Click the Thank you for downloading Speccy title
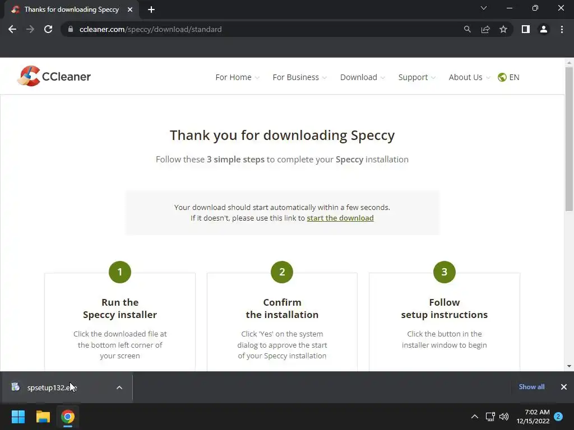574x430 pixels. 283,135
